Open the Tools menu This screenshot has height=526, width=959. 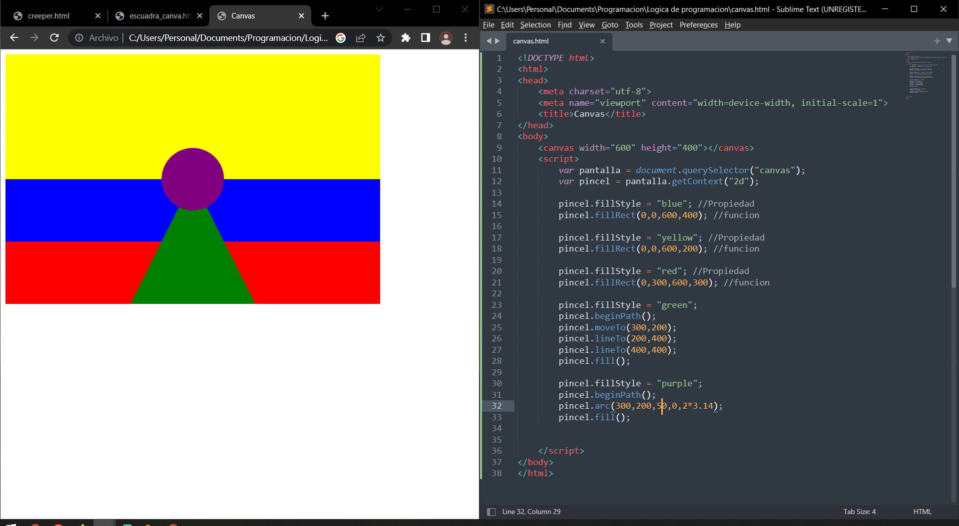pyautogui.click(x=634, y=25)
